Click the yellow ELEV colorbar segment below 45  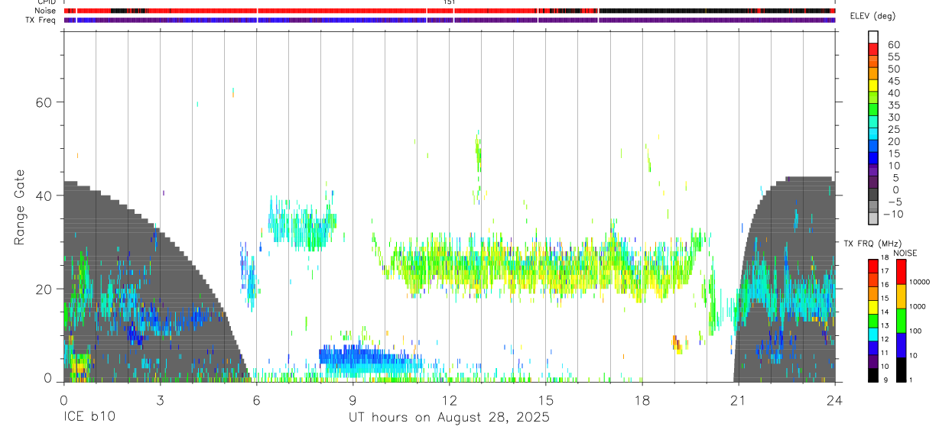873,86
